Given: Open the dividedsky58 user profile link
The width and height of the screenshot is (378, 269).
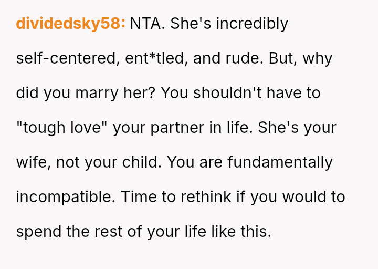Looking at the screenshot, I should click(x=71, y=24).
